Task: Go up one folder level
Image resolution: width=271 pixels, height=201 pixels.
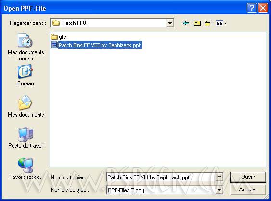Action: click(x=197, y=23)
